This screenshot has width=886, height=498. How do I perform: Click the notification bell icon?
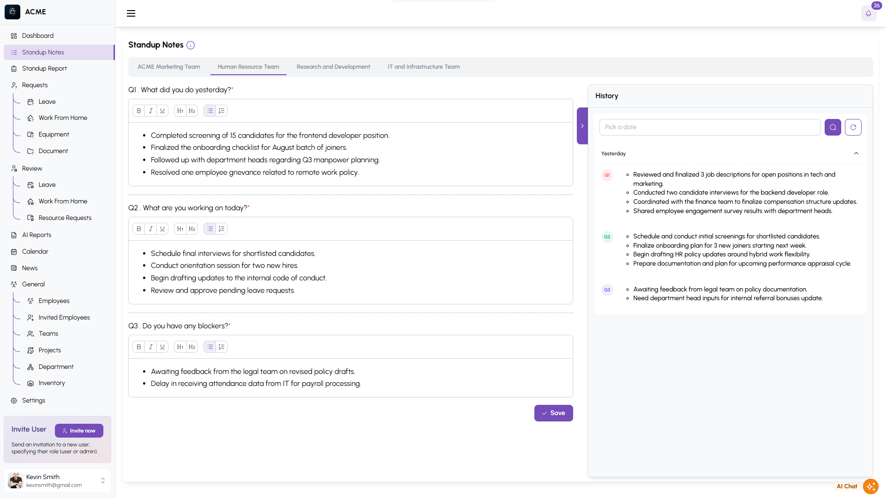pos(868,13)
